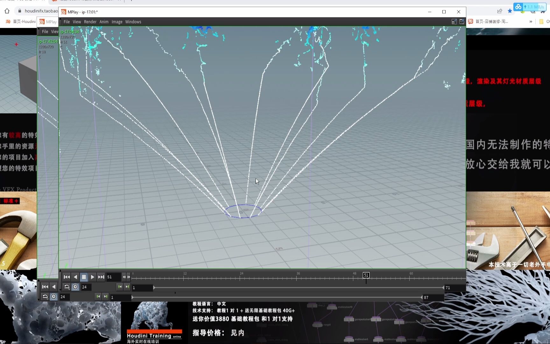550x344 pixels.
Task: Open loop mode dropdown in back MPlay
Action: [x=45, y=297]
